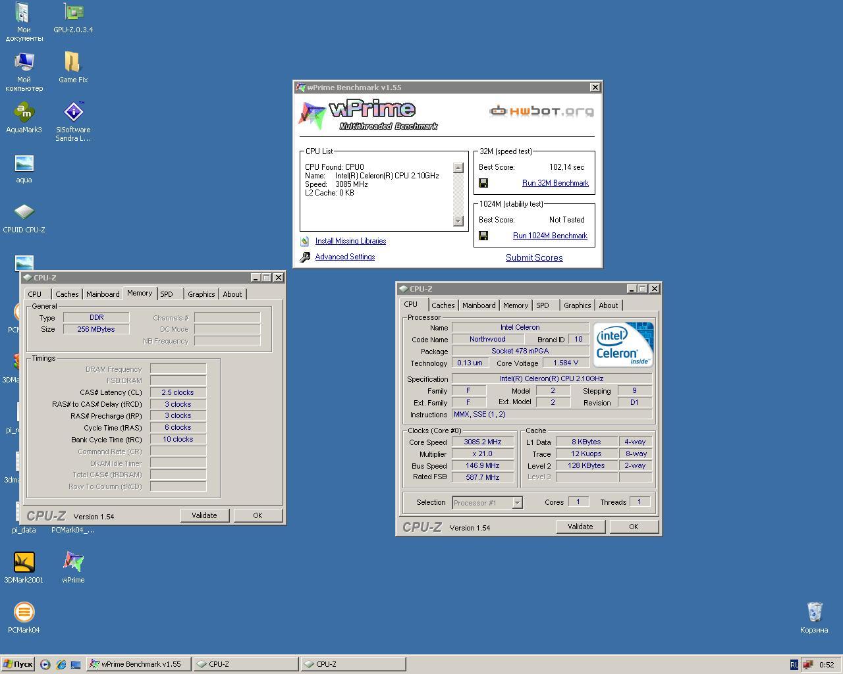Open About tab in Memory CPU-Z window
Image resolution: width=843 pixels, height=674 pixels.
(232, 294)
